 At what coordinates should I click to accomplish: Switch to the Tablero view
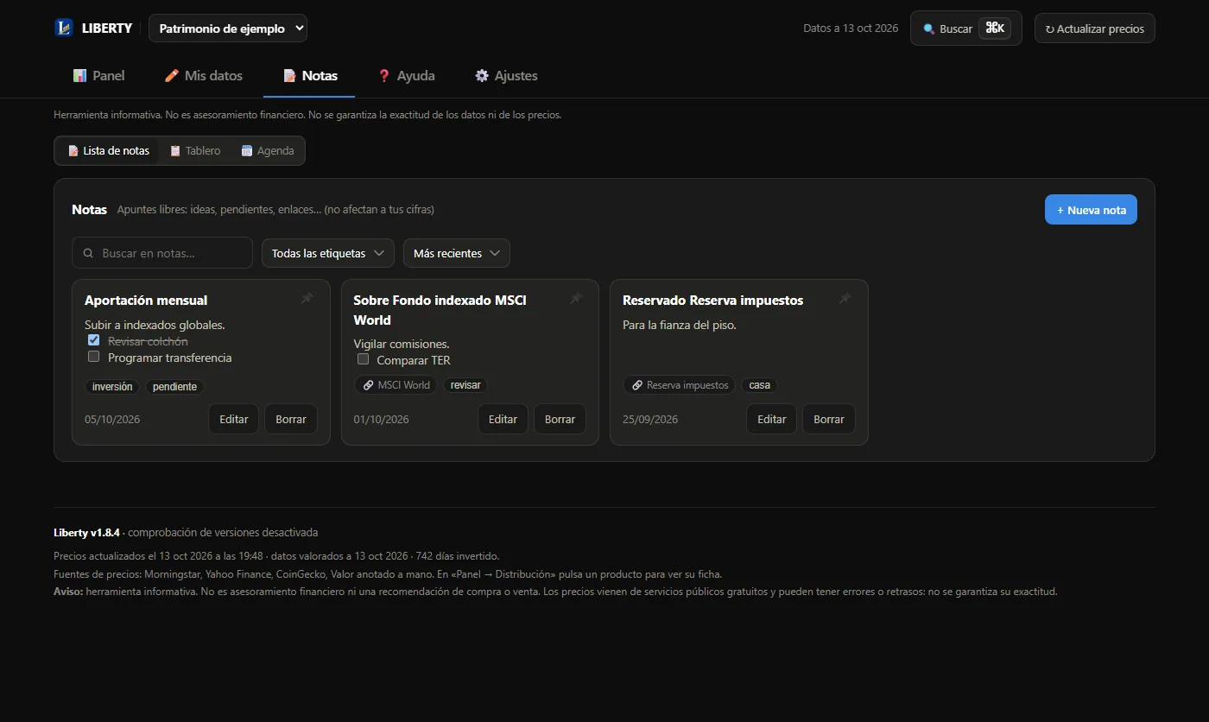(195, 150)
